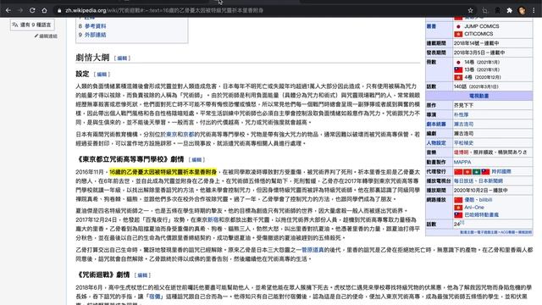Click the browser forward arrow
The height and width of the screenshot is (305, 542).
click(20, 10)
